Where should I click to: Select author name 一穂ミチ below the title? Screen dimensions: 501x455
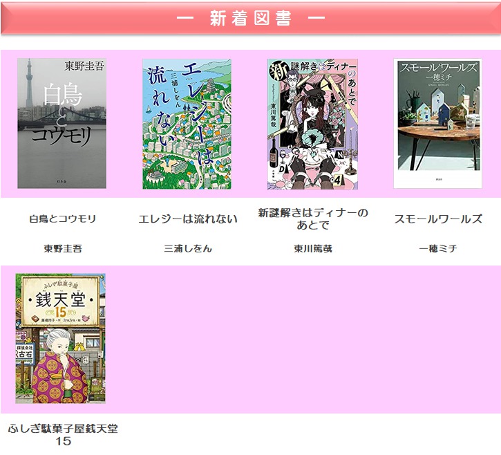tap(438, 248)
